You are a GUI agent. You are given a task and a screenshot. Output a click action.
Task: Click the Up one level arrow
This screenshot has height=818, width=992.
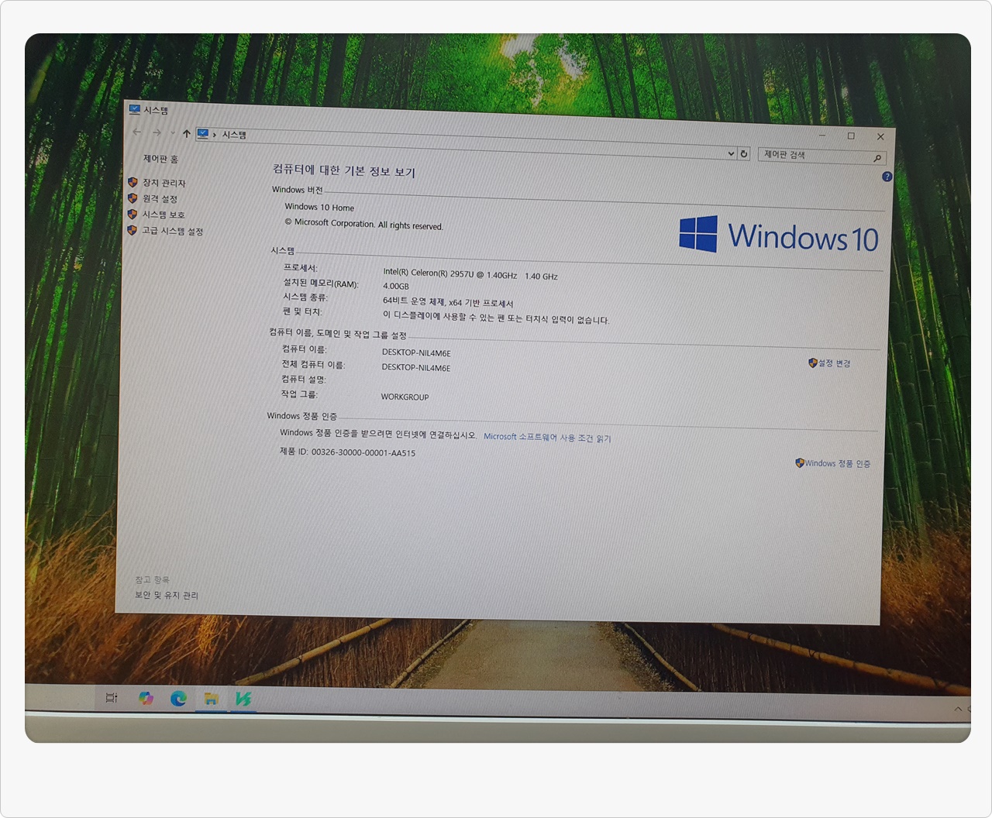click(x=186, y=133)
